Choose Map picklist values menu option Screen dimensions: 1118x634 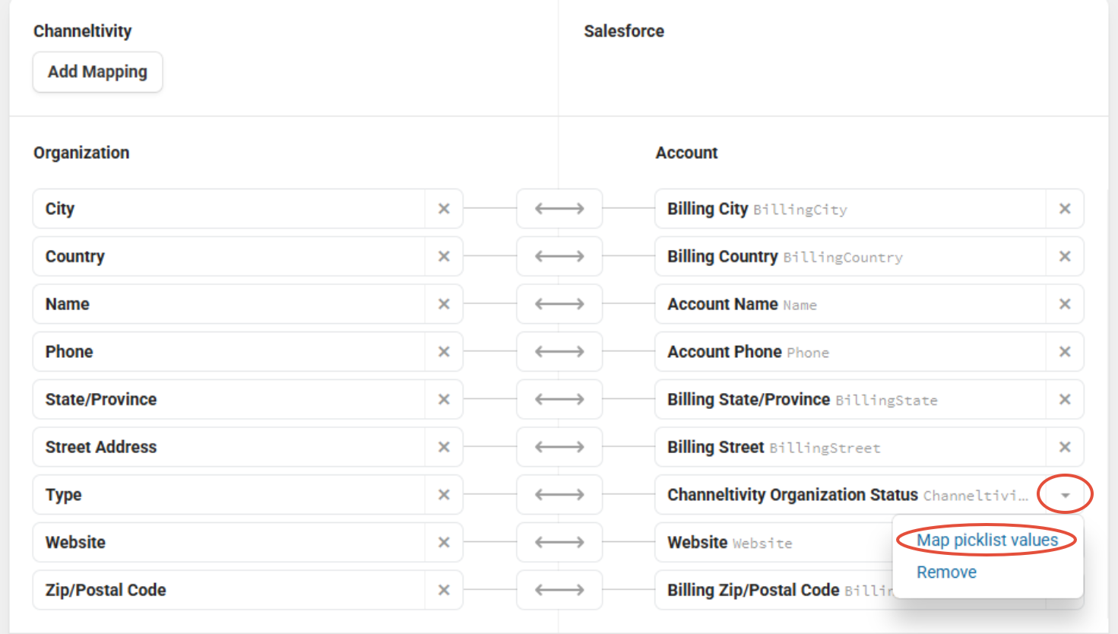[x=987, y=540]
